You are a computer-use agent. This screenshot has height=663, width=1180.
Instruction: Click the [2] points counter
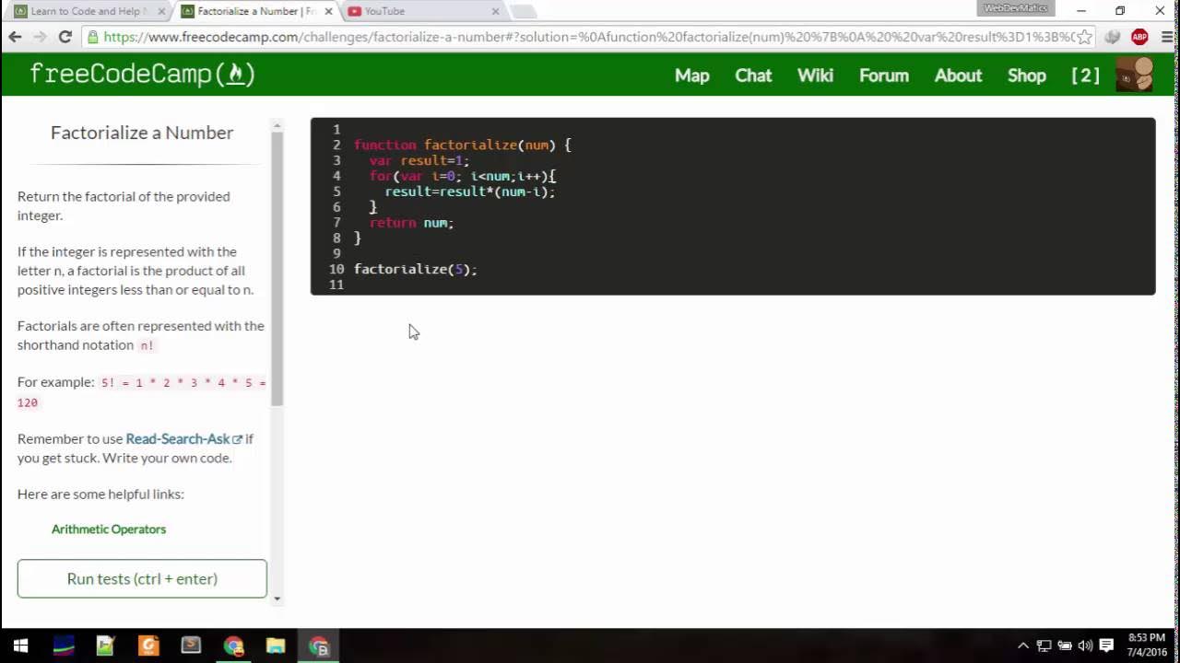1085,76
